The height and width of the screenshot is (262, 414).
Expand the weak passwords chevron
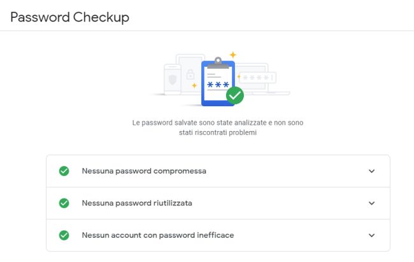pos(371,235)
